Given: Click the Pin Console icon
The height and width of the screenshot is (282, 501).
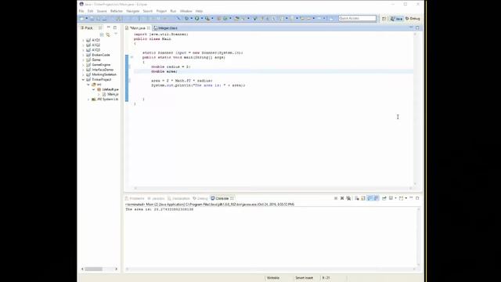Looking at the screenshot, I should [x=384, y=198].
